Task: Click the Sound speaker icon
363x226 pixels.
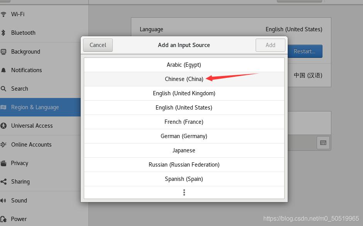Action: [3, 200]
